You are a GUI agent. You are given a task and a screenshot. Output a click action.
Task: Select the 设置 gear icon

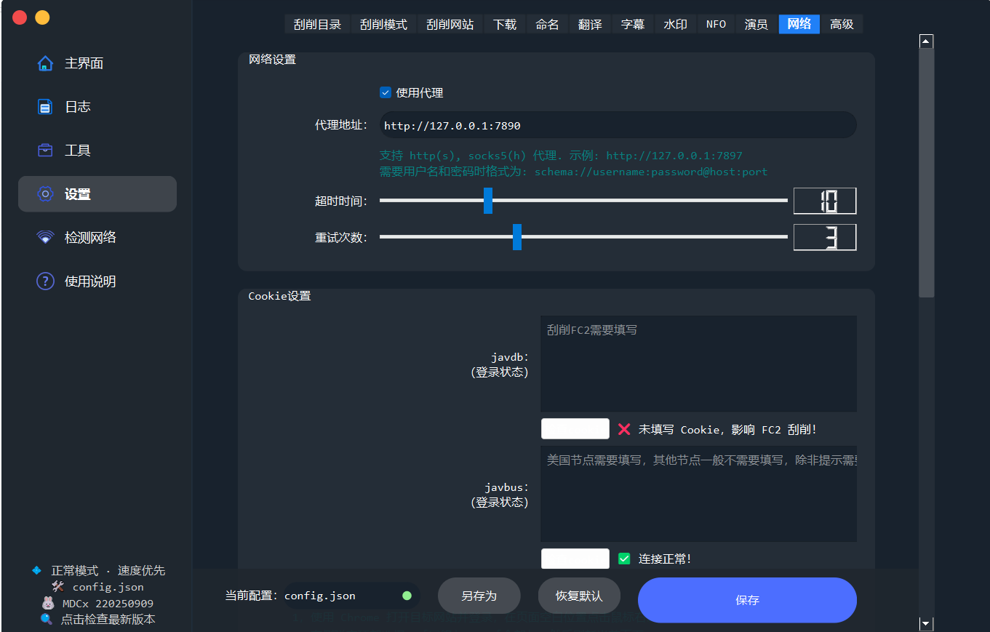(x=45, y=194)
